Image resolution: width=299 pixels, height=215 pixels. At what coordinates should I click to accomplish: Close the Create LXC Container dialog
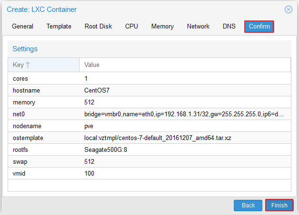tap(289, 9)
